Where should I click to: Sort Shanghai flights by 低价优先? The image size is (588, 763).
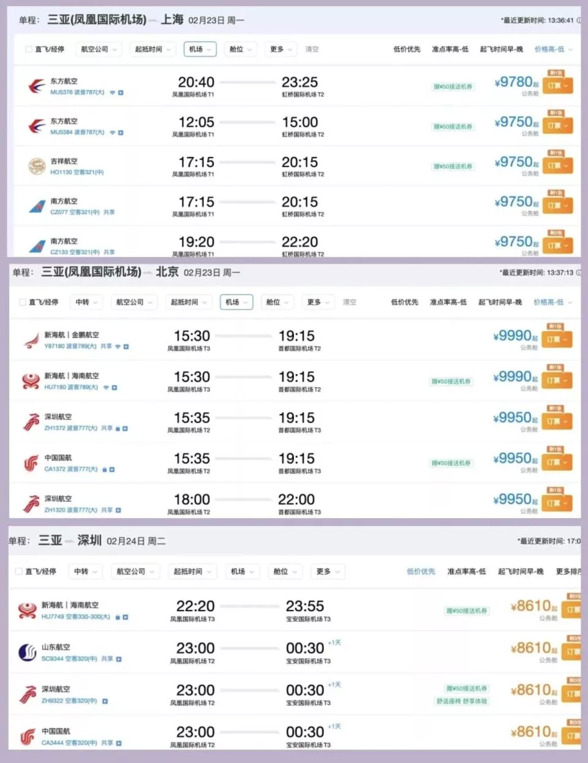point(407,49)
